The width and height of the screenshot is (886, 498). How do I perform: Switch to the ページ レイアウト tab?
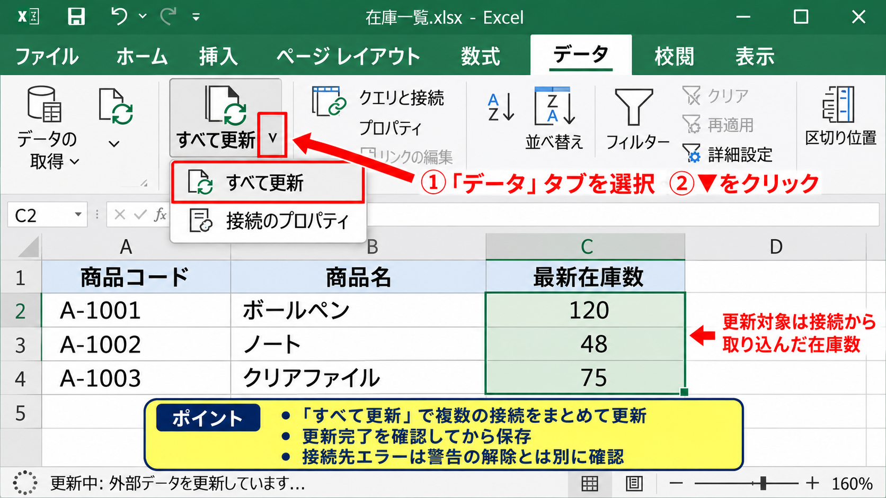pyautogui.click(x=348, y=56)
